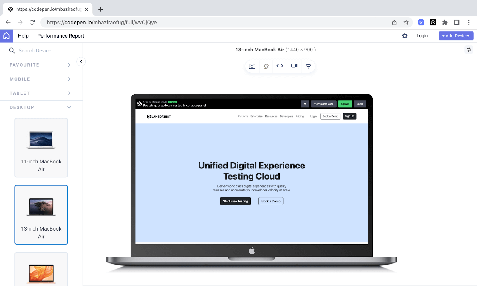The width and height of the screenshot is (477, 286).
Task: Open Chrome's three-dot menu
Action: point(469,22)
